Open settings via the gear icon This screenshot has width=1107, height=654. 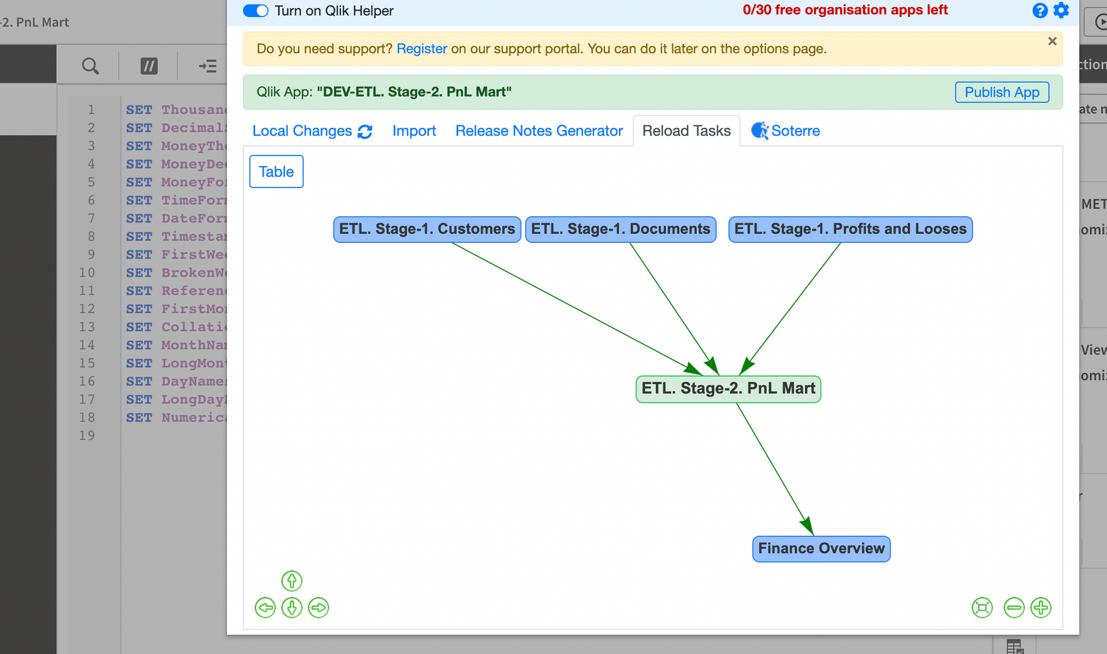[x=1061, y=11]
